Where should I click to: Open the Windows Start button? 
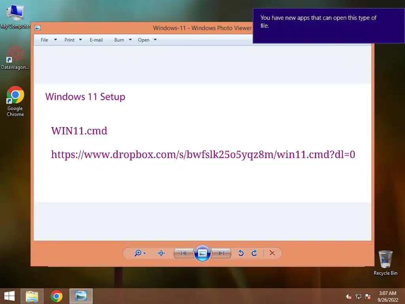pyautogui.click(x=9, y=296)
